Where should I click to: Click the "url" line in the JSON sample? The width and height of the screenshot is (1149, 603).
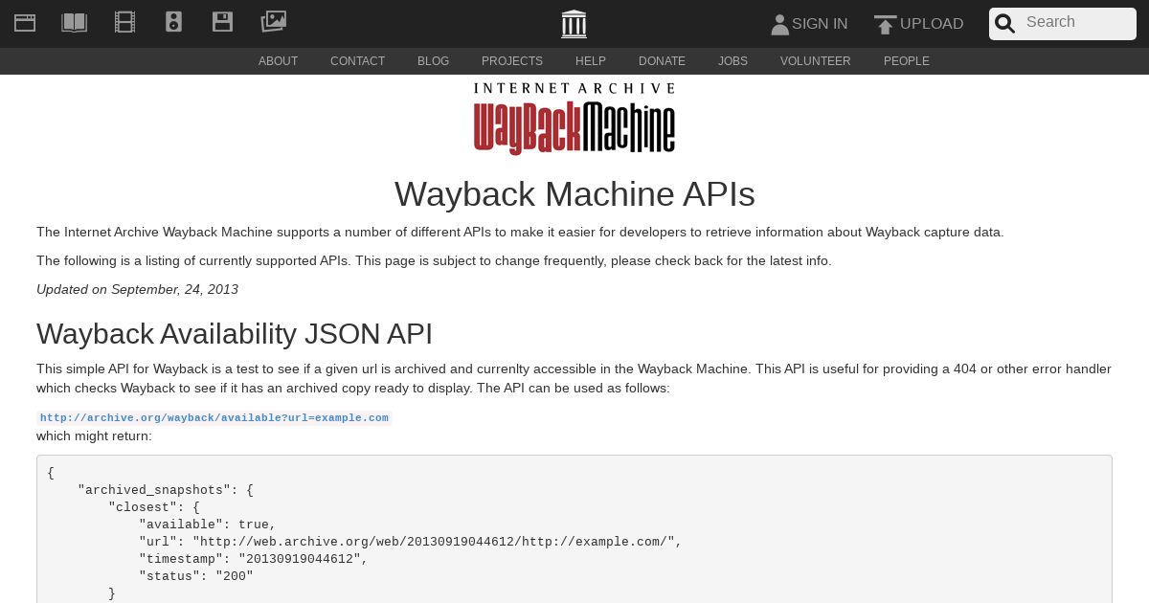click(411, 542)
